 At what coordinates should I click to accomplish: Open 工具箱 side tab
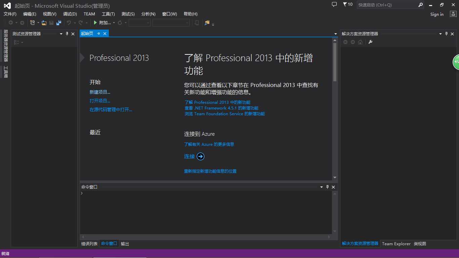tap(5, 72)
